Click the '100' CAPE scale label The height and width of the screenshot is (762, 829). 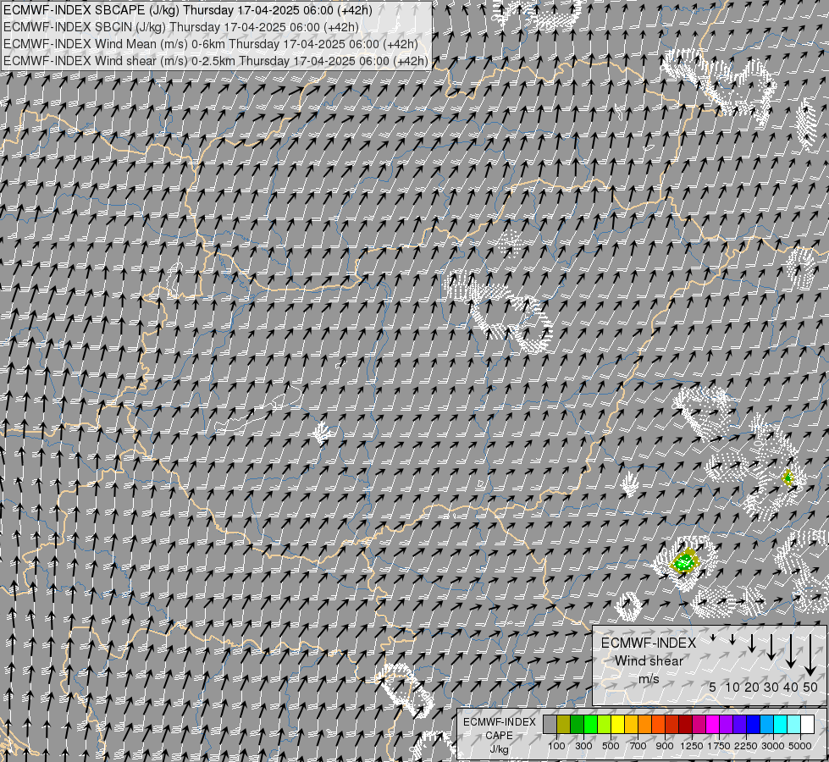[556, 746]
